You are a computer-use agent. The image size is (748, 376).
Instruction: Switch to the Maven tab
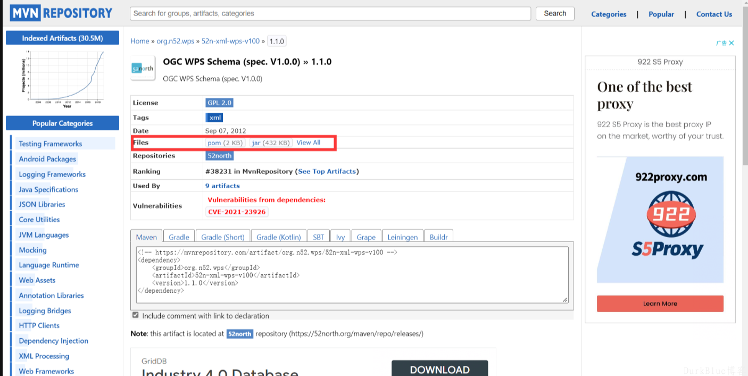[146, 237]
